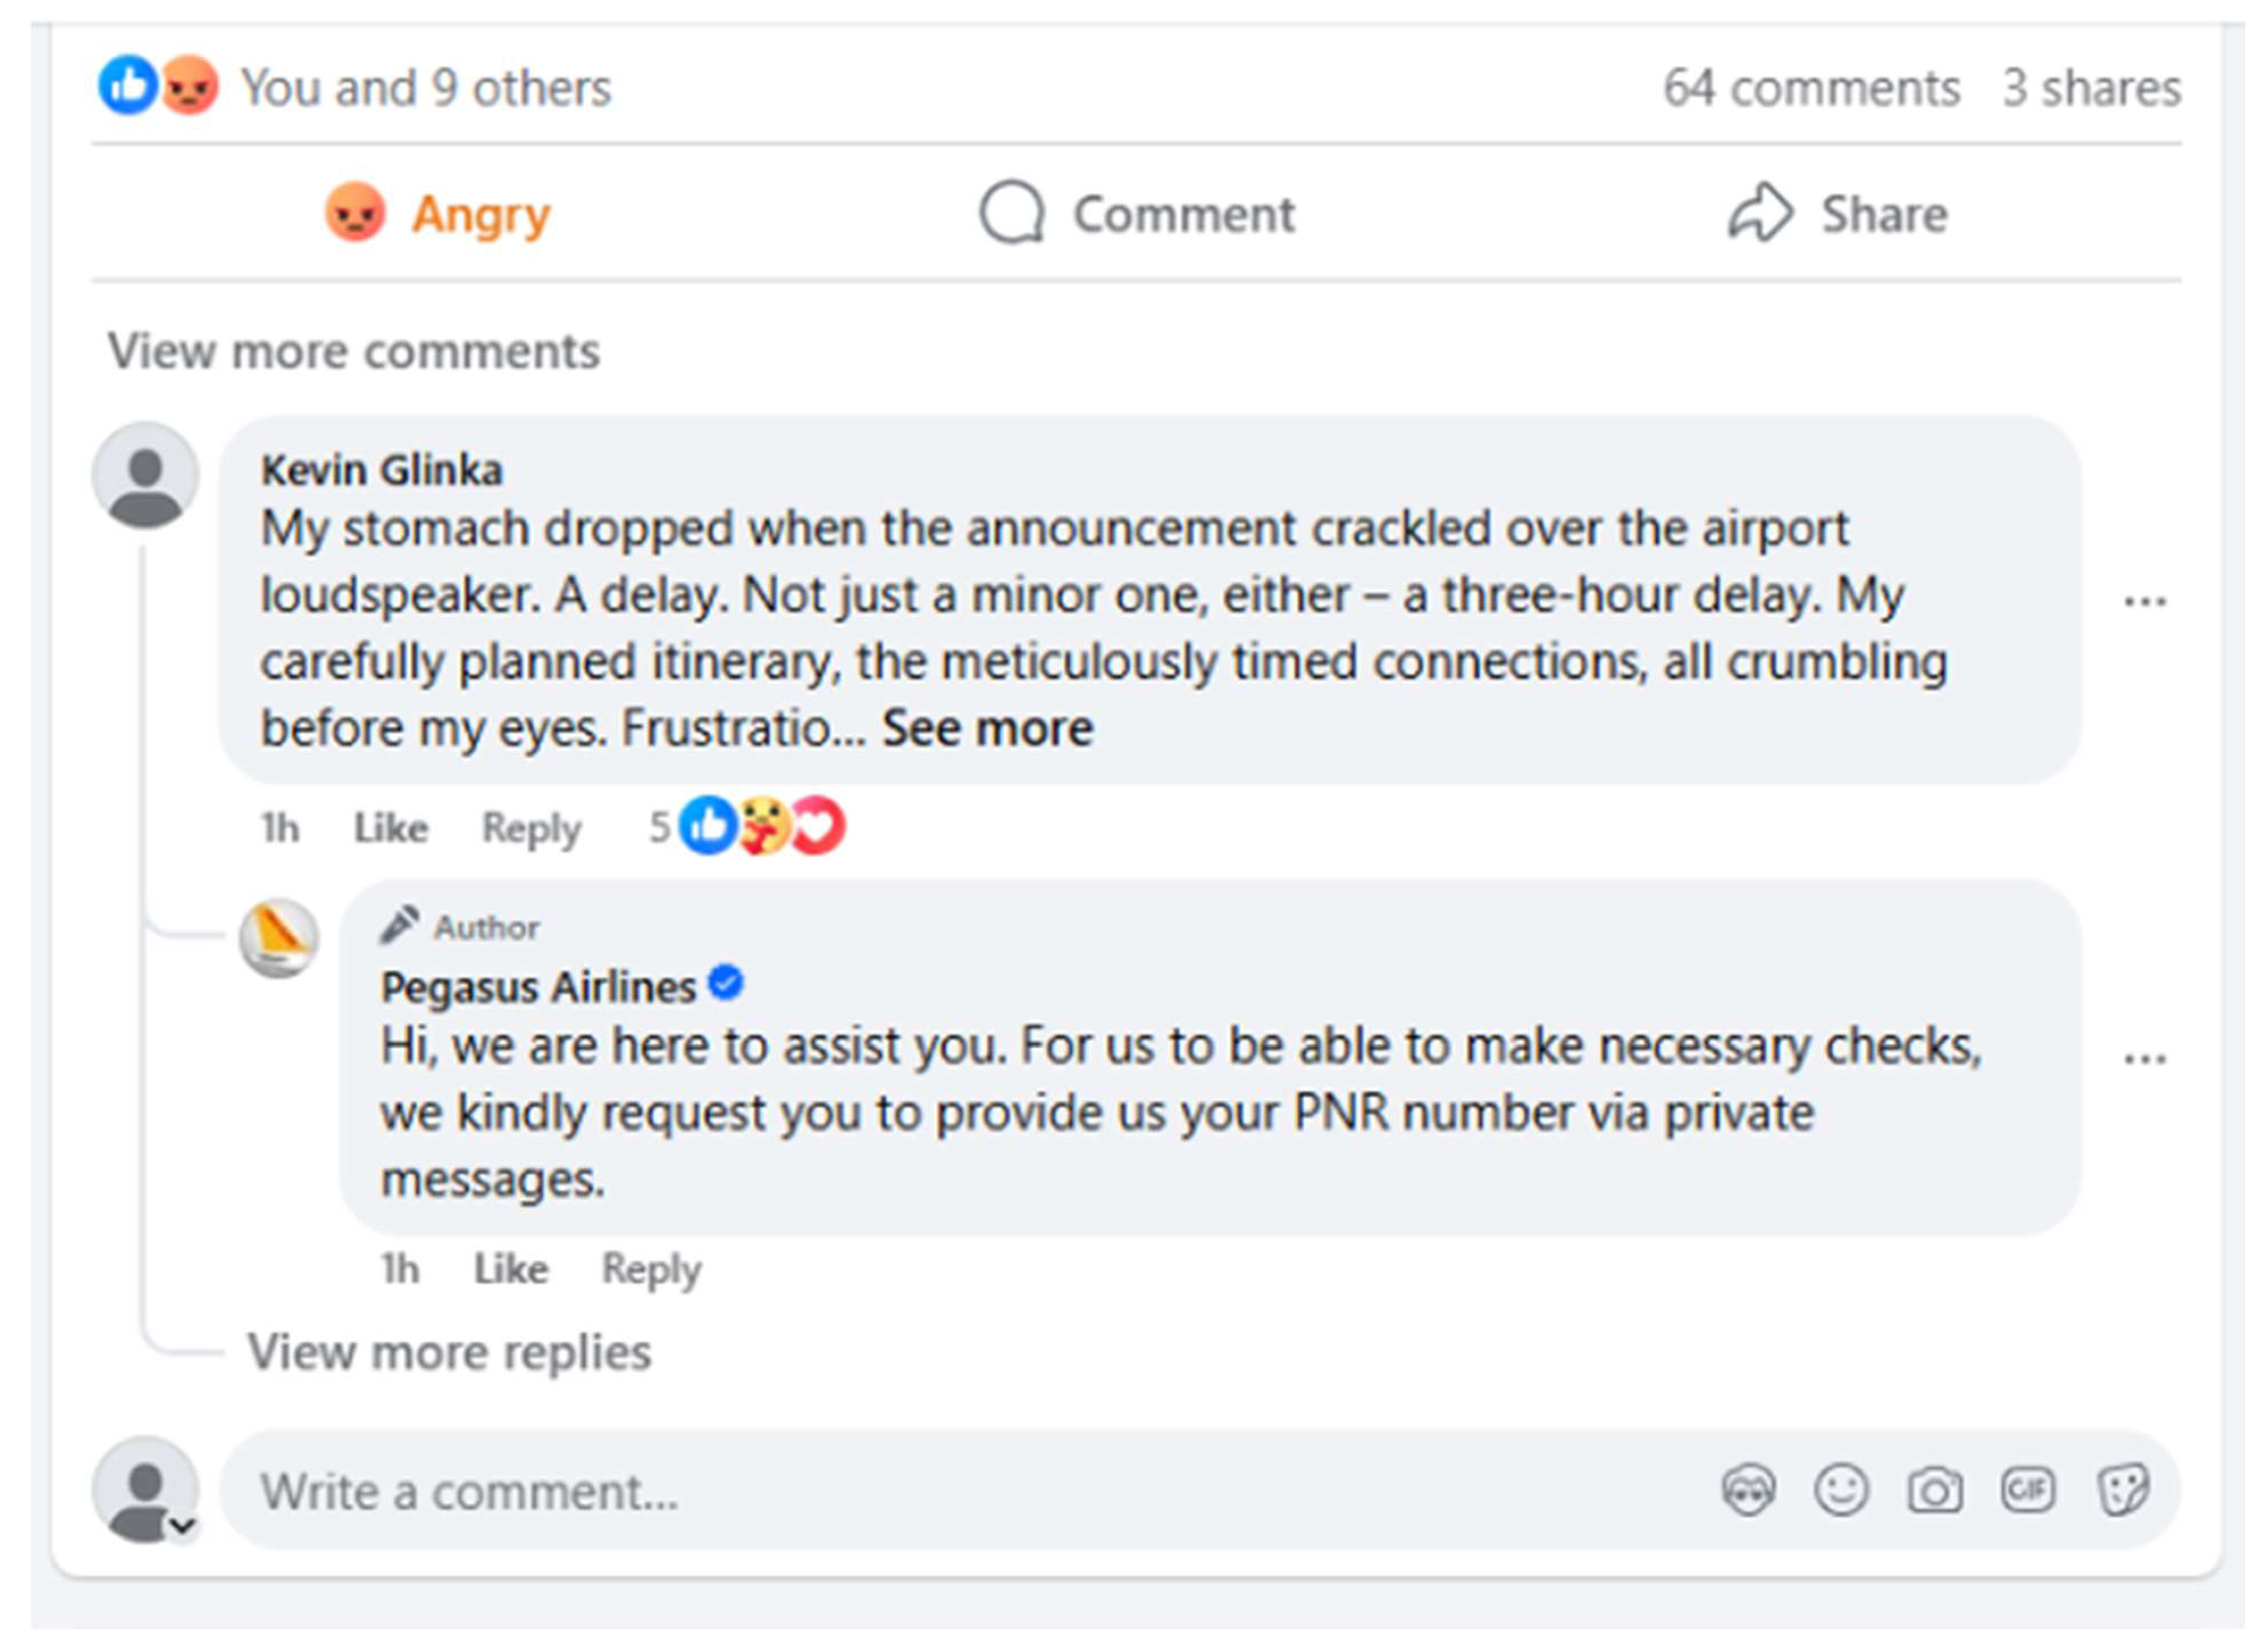Viewport: 2261px width, 1652px height.
Task: Open the sticker picker in comment box
Action: click(2122, 1491)
